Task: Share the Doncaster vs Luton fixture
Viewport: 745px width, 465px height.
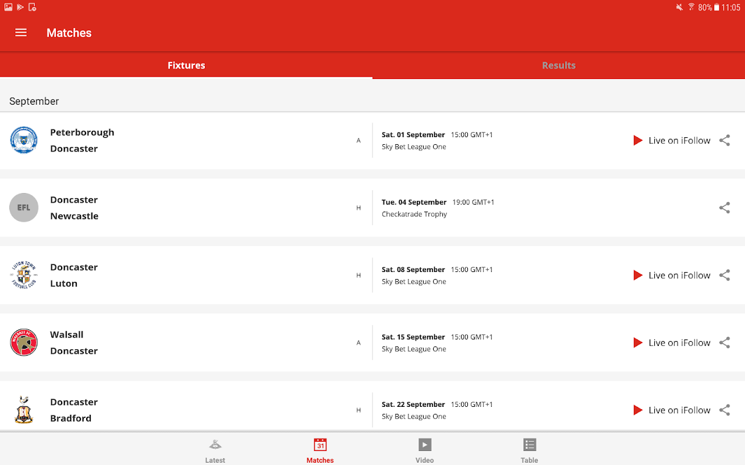Action: pos(725,275)
